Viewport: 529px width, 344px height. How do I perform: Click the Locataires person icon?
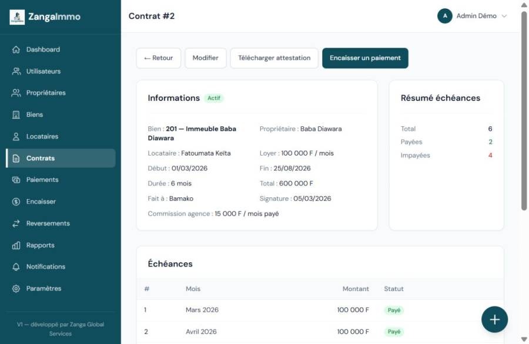click(x=16, y=136)
